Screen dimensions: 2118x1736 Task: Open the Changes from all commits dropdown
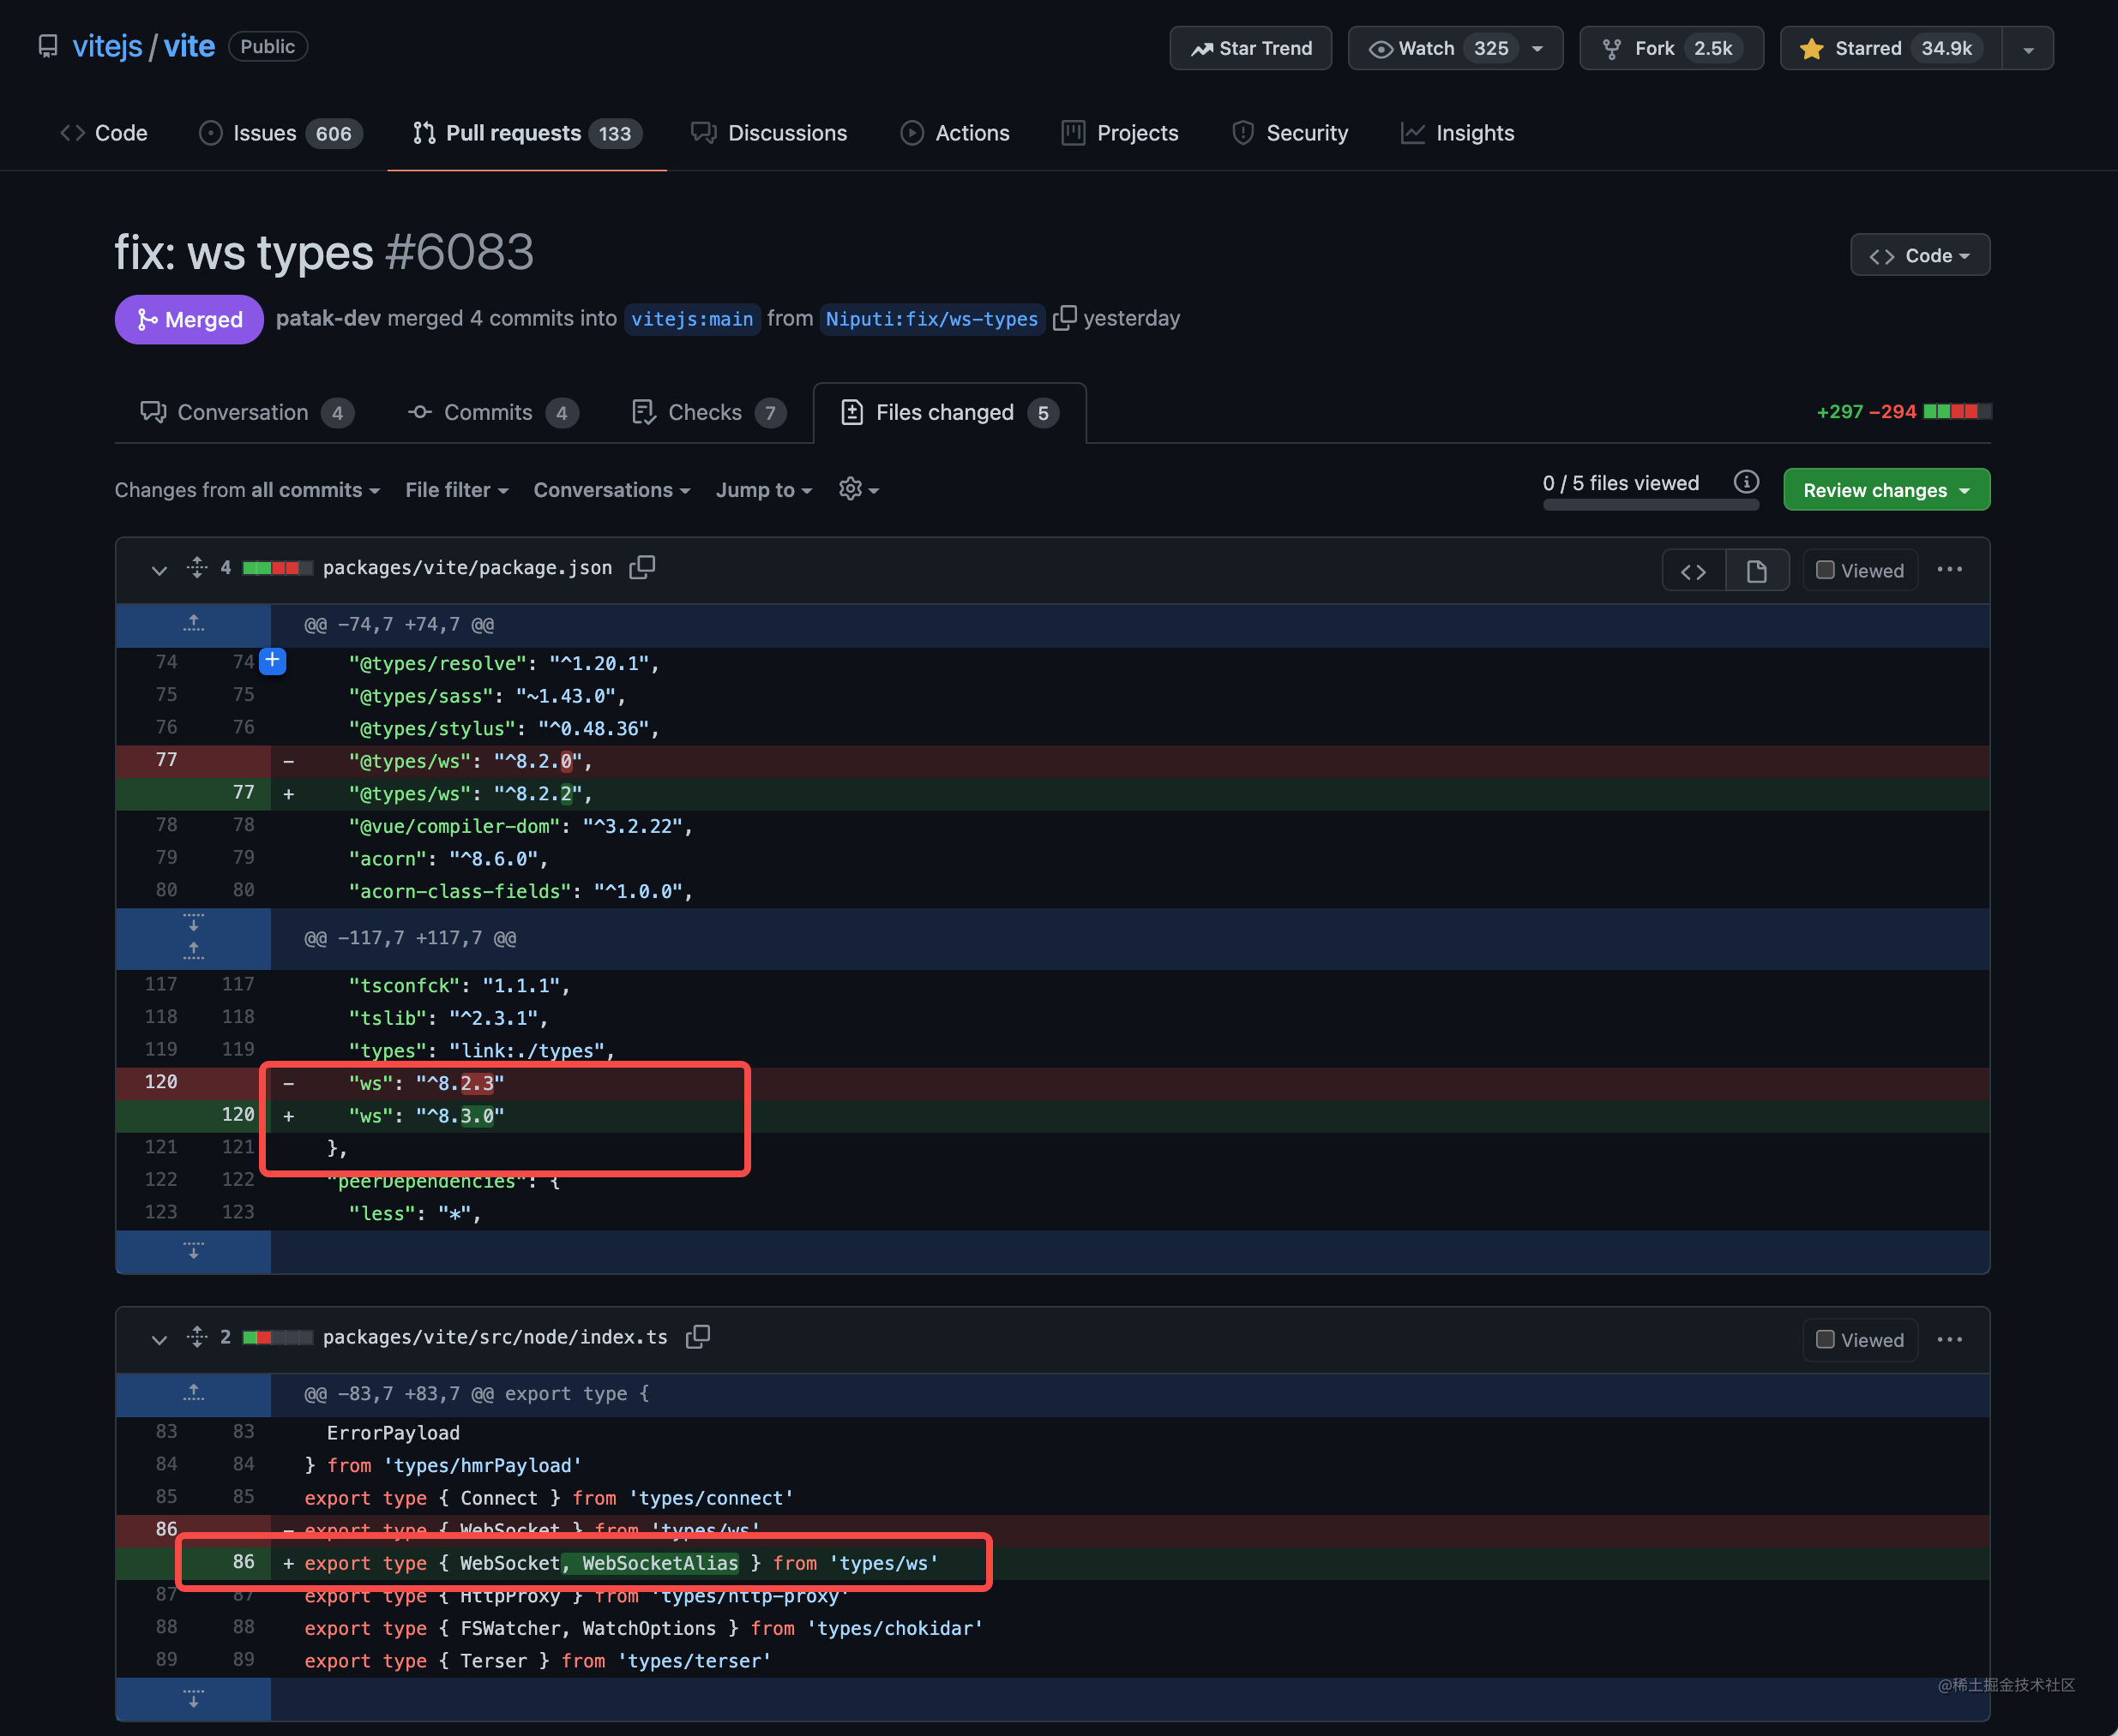coord(247,490)
